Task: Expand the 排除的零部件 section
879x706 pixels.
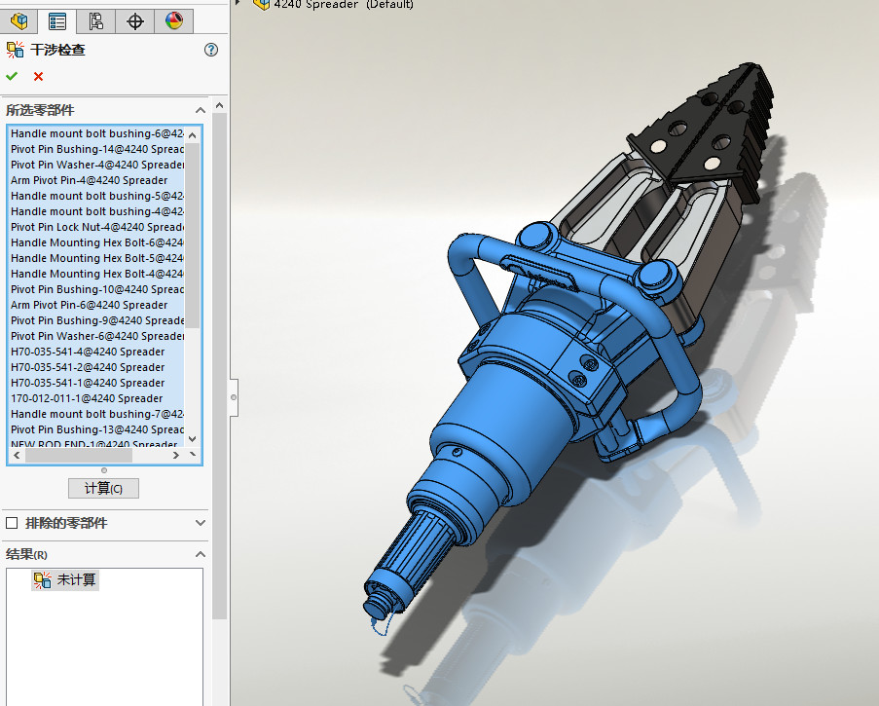Action: (x=201, y=523)
